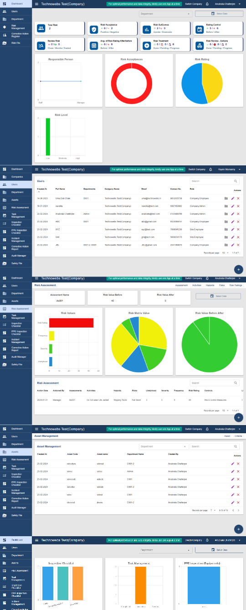246x610 pixels.
Task: Open Companies in the sidebar
Action: pos(16,177)
